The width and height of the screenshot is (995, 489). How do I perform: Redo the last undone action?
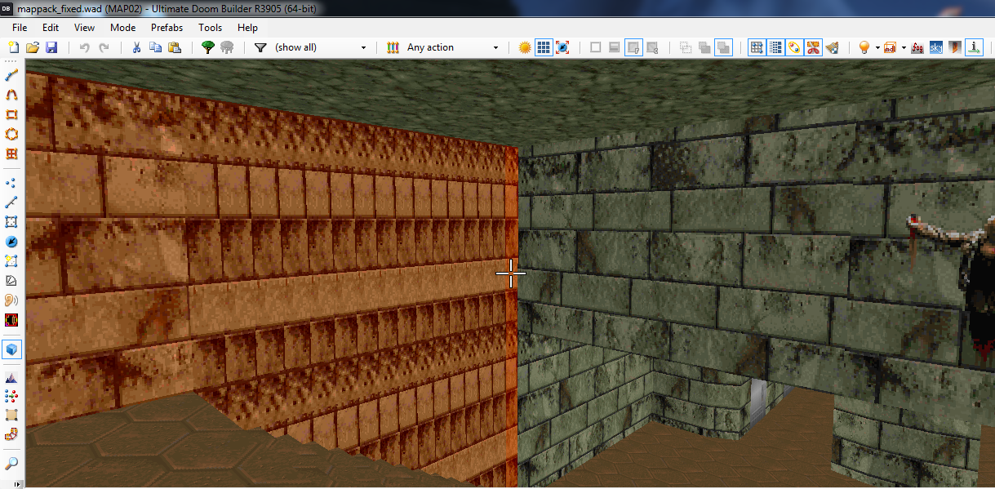click(104, 47)
